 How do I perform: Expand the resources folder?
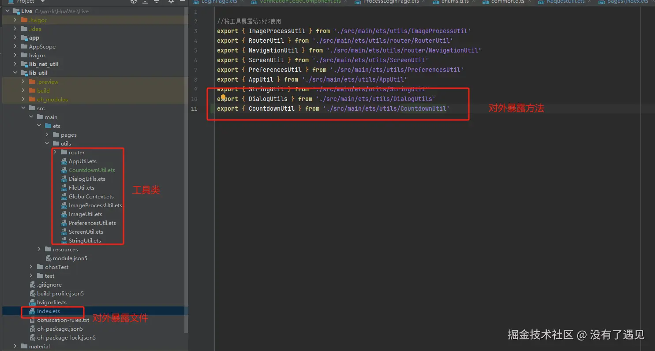point(39,250)
